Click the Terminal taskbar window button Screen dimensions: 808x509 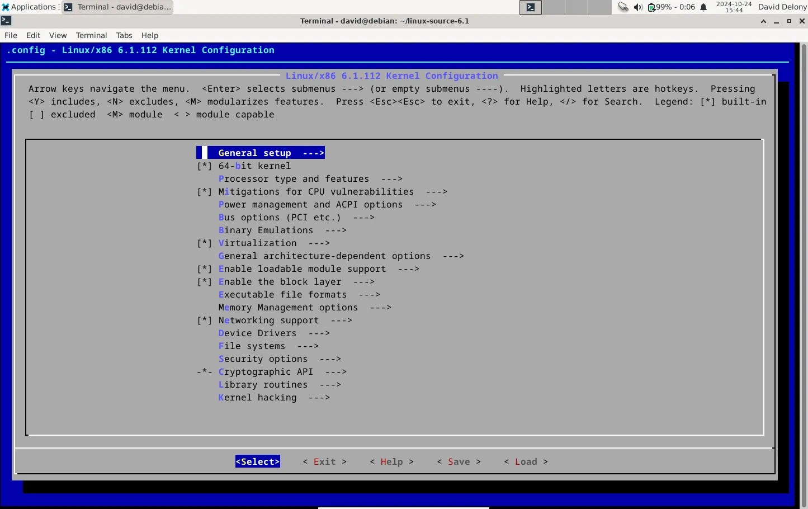pos(117,7)
